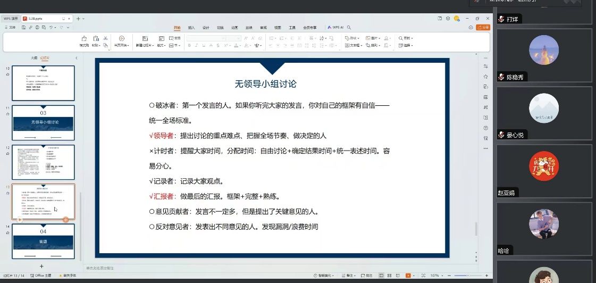596x283 pixels.
Task: Open the Insert (插入) ribbon tab
Action: click(x=191, y=27)
